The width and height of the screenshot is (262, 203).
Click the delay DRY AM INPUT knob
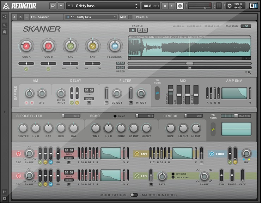pos(61,94)
